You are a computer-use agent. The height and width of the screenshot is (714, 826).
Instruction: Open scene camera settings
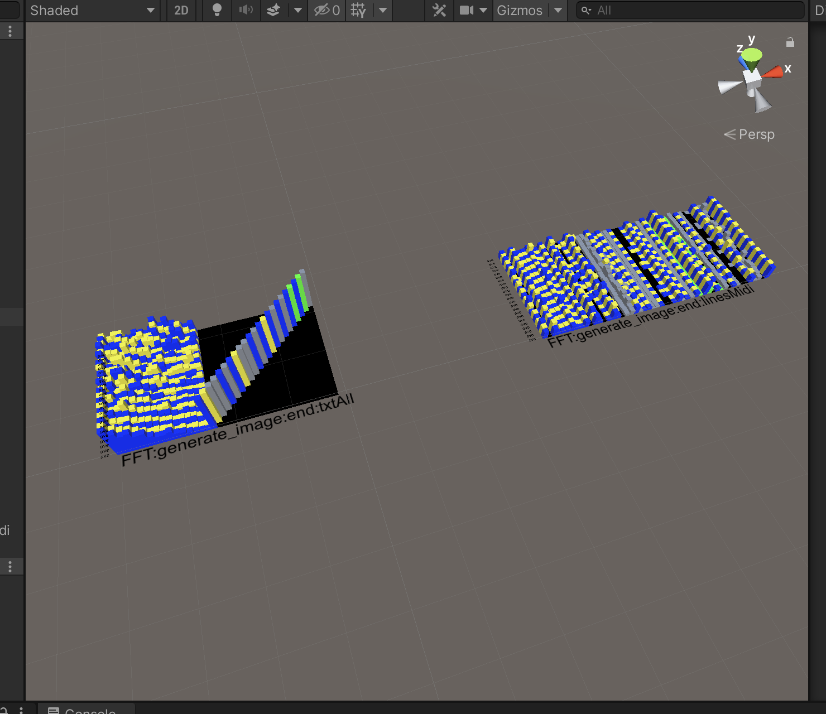(x=467, y=11)
